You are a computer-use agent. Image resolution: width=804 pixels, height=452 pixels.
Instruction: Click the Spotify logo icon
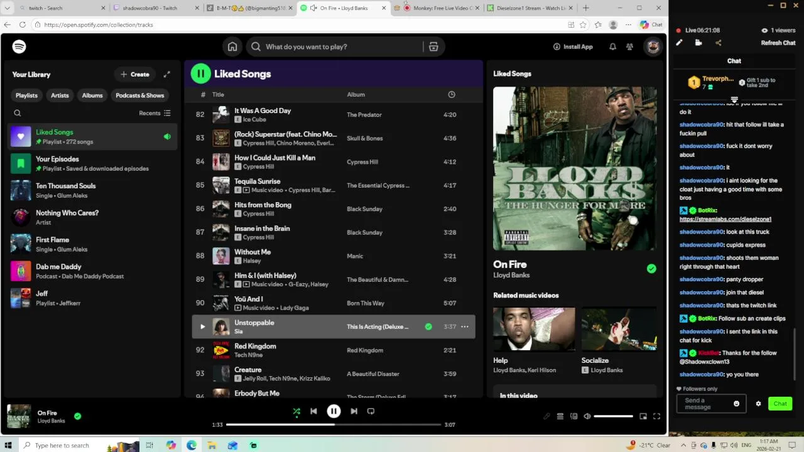point(19,46)
